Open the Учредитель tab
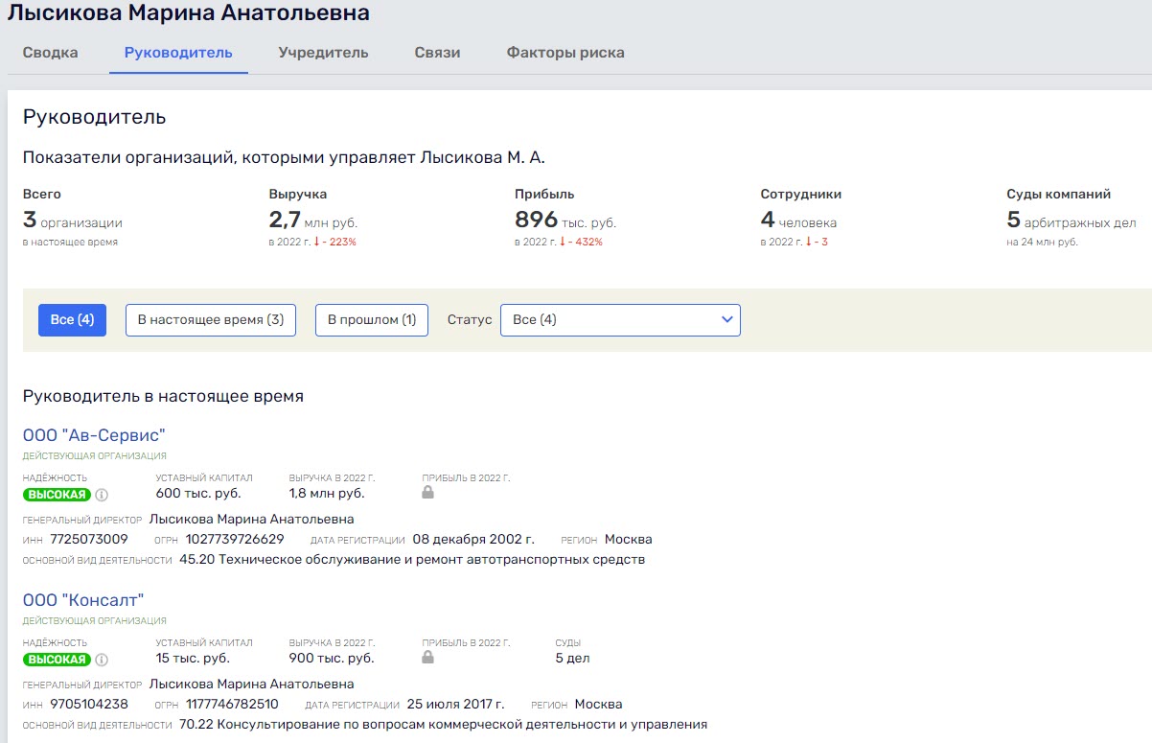 point(323,53)
